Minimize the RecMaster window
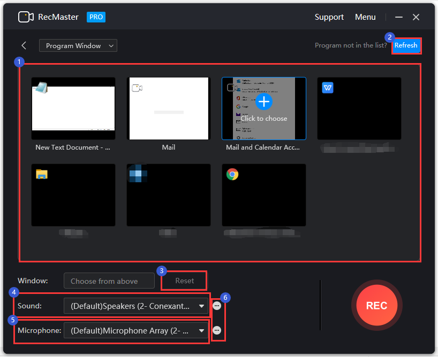 (398, 17)
